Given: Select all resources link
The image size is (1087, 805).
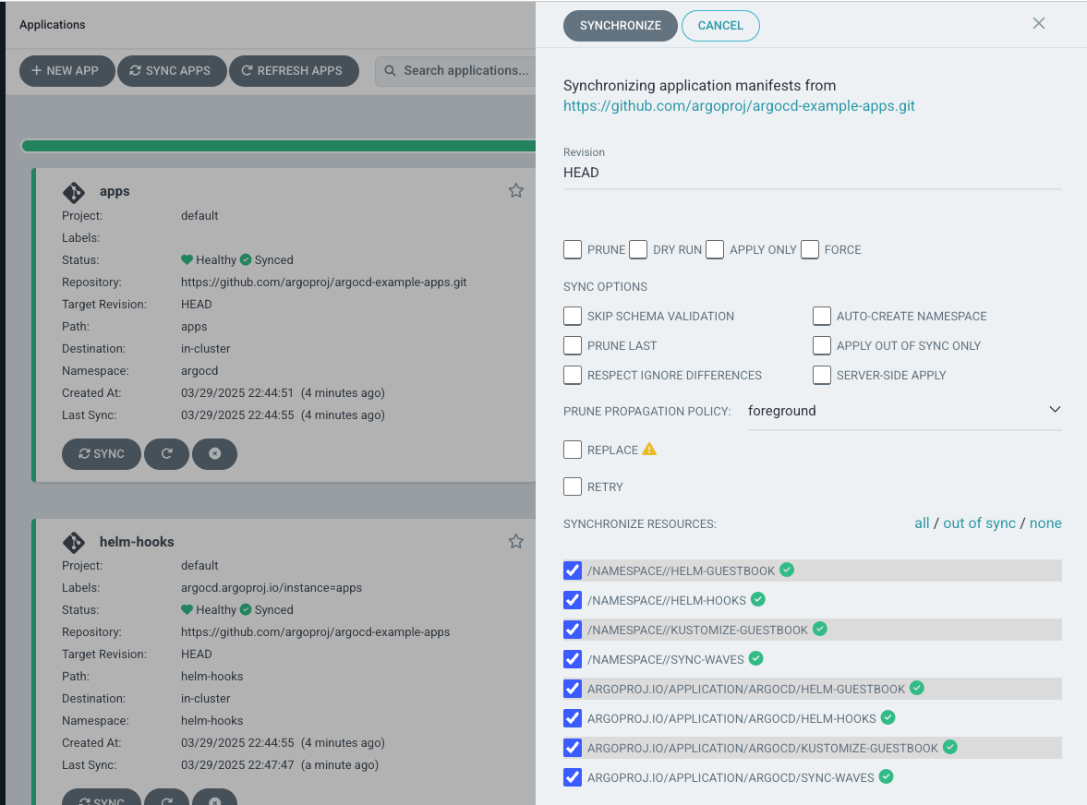Looking at the screenshot, I should coord(922,523).
